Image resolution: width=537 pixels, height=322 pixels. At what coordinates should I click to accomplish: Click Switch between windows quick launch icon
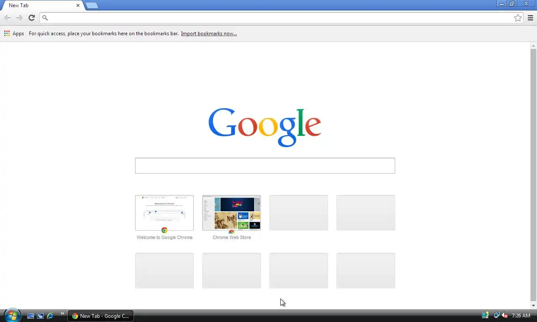click(40, 316)
